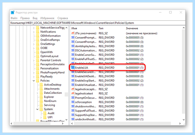Viewport: 195px width, 135px height.
Task: Click the Audit folder icon
Action: coord(45,113)
